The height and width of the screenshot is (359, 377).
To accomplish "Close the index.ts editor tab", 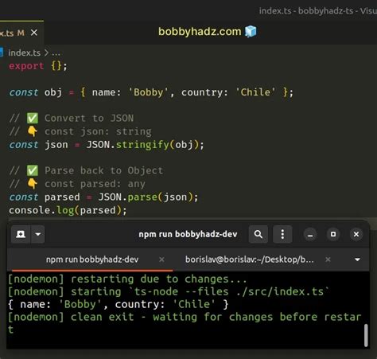I will [x=34, y=33].
